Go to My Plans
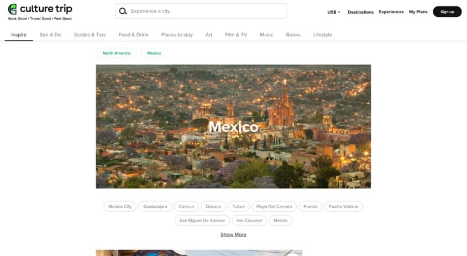The image size is (467, 256). [418, 12]
